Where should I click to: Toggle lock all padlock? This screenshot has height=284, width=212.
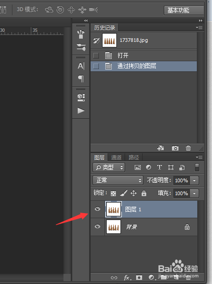click(144, 193)
